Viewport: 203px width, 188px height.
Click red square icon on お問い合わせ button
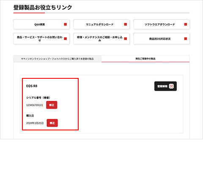click(66, 39)
